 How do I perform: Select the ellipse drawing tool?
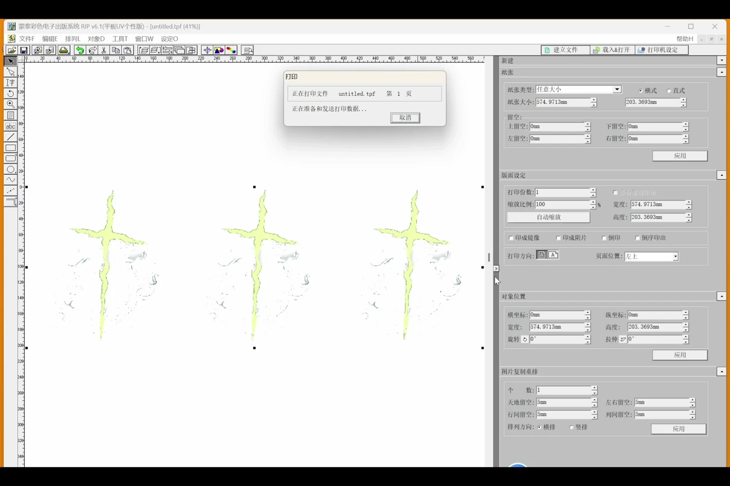[x=10, y=169]
